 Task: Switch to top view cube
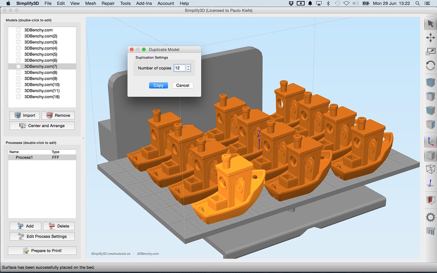coord(430,110)
